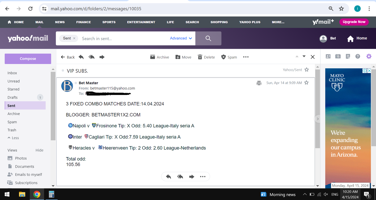The width and height of the screenshot is (376, 200).
Task: Click the forward arrow in top toolbar
Action: 102,57
